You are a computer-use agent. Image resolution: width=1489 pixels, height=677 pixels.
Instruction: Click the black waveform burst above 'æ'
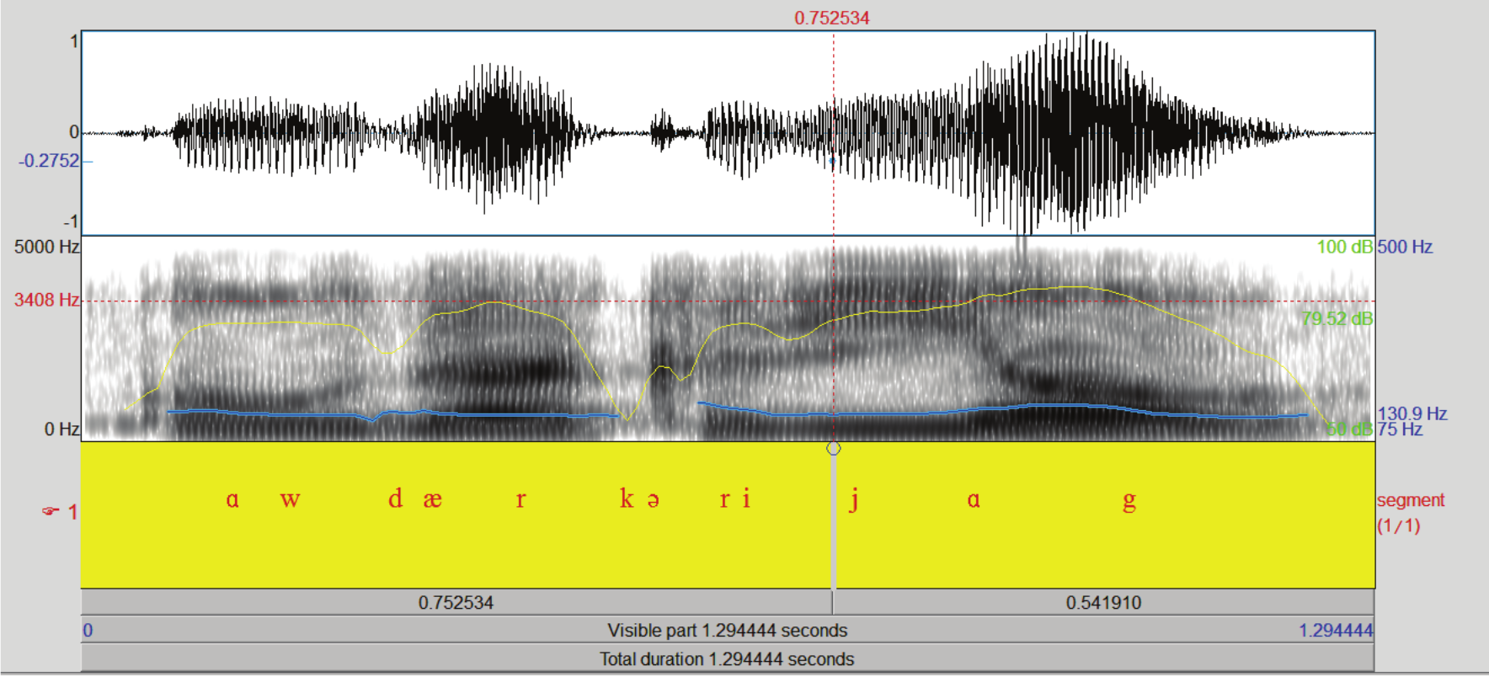(497, 135)
